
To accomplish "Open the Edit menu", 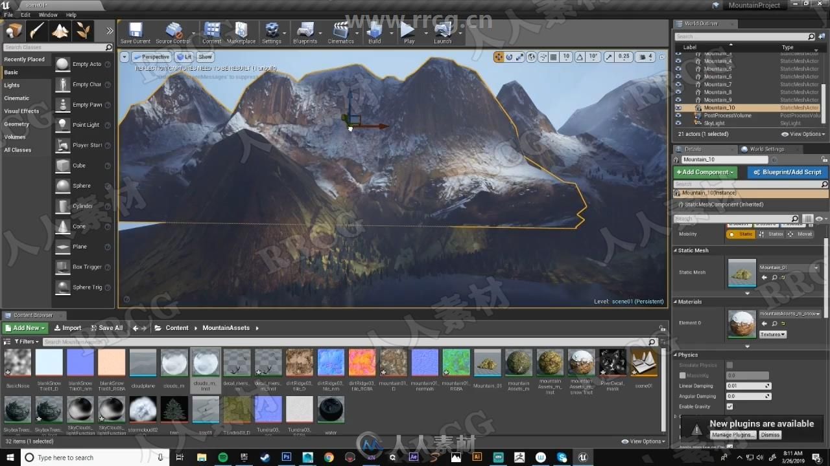I will pos(25,14).
